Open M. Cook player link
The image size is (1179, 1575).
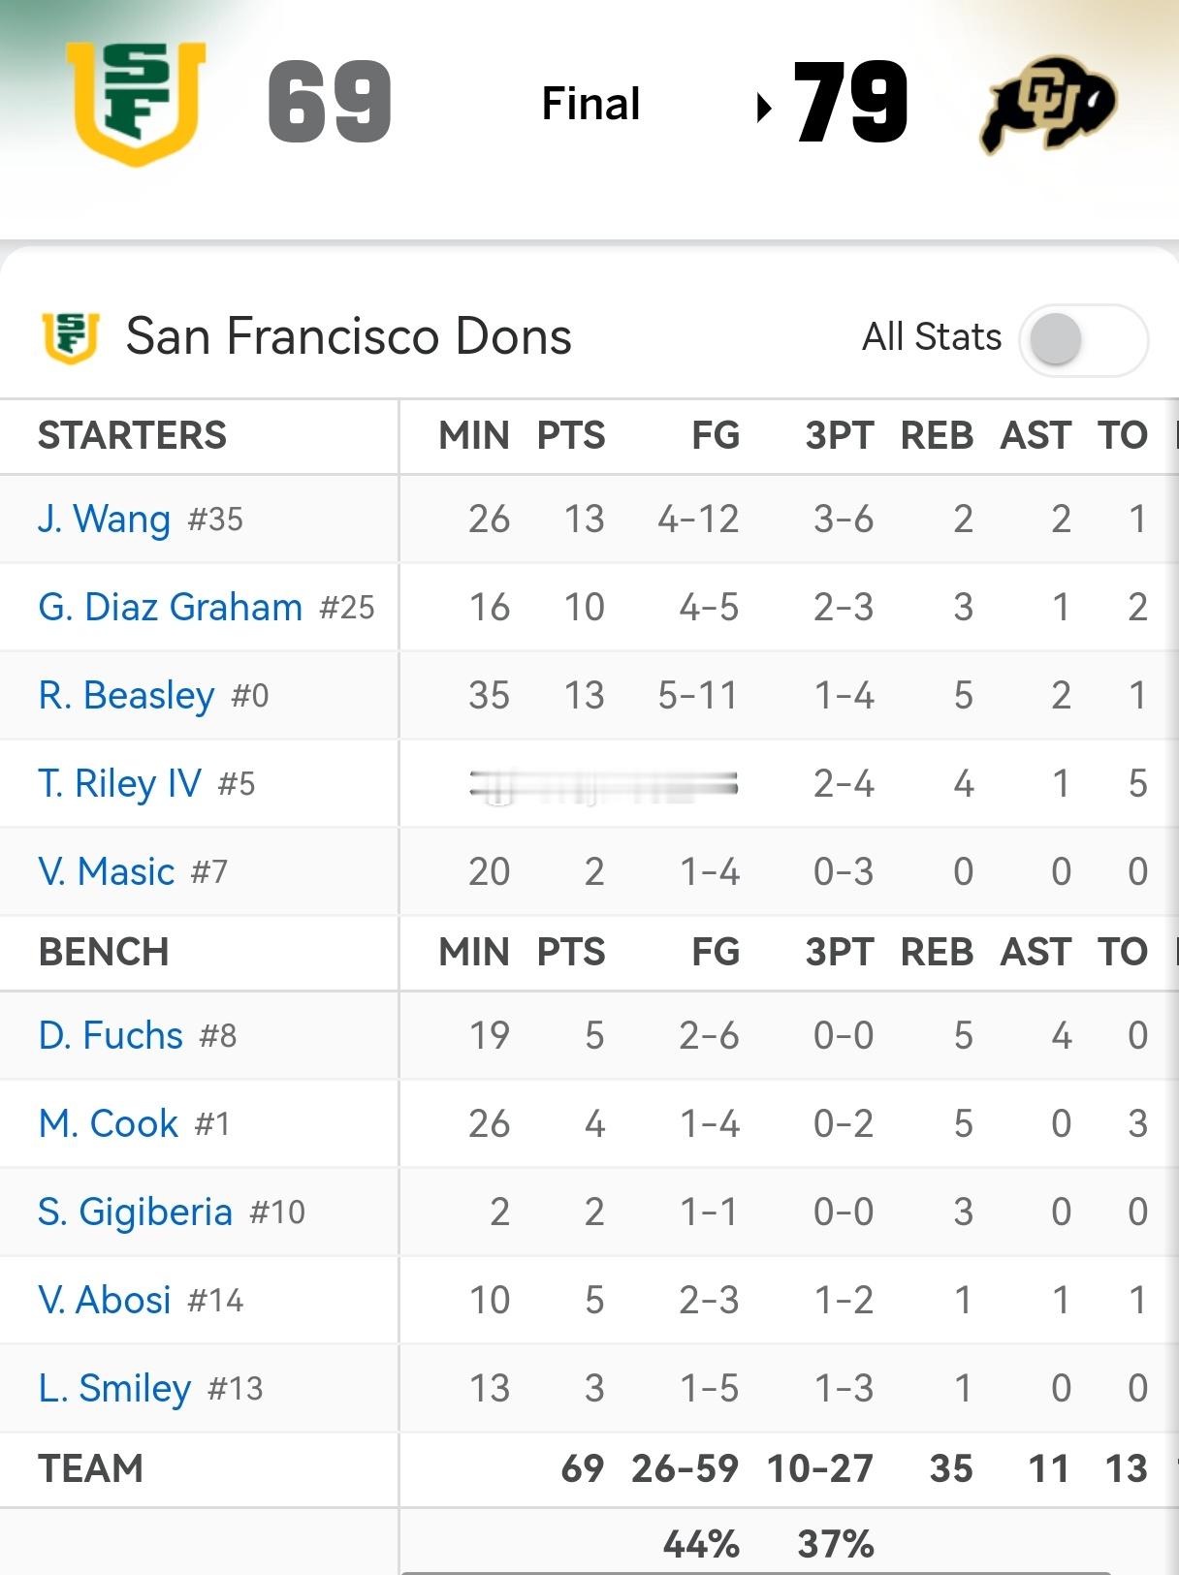click(x=109, y=1124)
